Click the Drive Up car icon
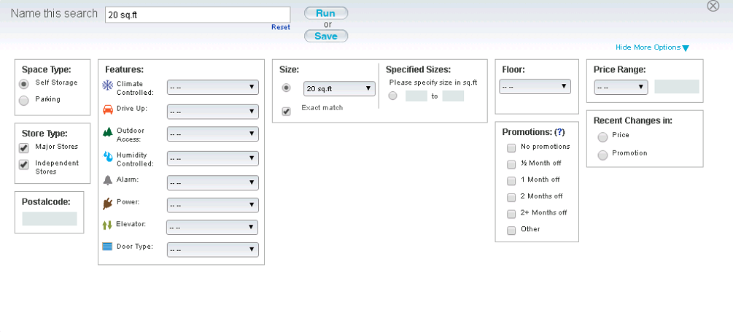This screenshot has height=332, width=733. pos(108,110)
